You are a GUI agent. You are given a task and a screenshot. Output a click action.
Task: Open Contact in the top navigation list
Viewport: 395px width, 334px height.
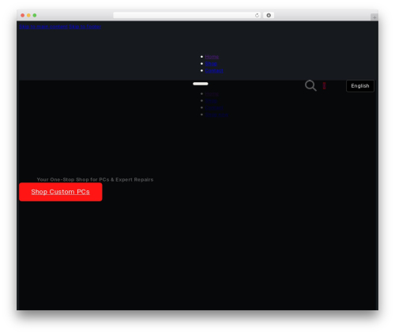214,70
